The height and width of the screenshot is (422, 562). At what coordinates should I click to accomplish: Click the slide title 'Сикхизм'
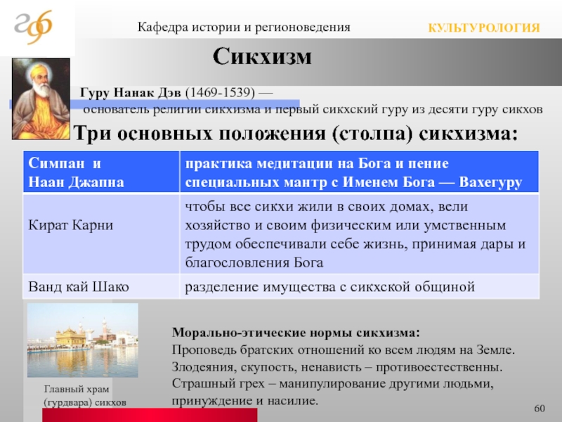262,56
